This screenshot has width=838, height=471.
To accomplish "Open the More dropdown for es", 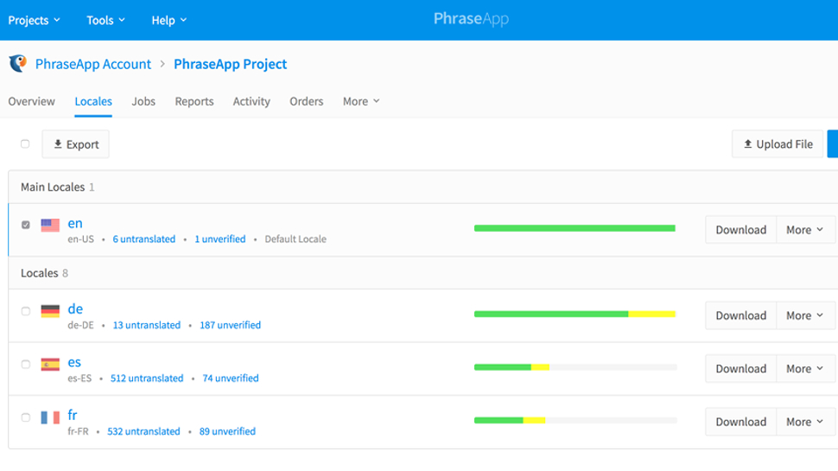I will click(805, 369).
